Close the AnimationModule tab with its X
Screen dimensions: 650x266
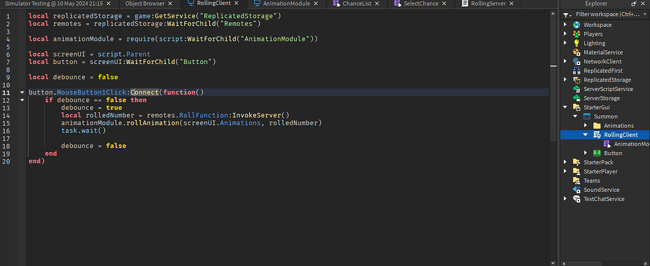(315, 3)
